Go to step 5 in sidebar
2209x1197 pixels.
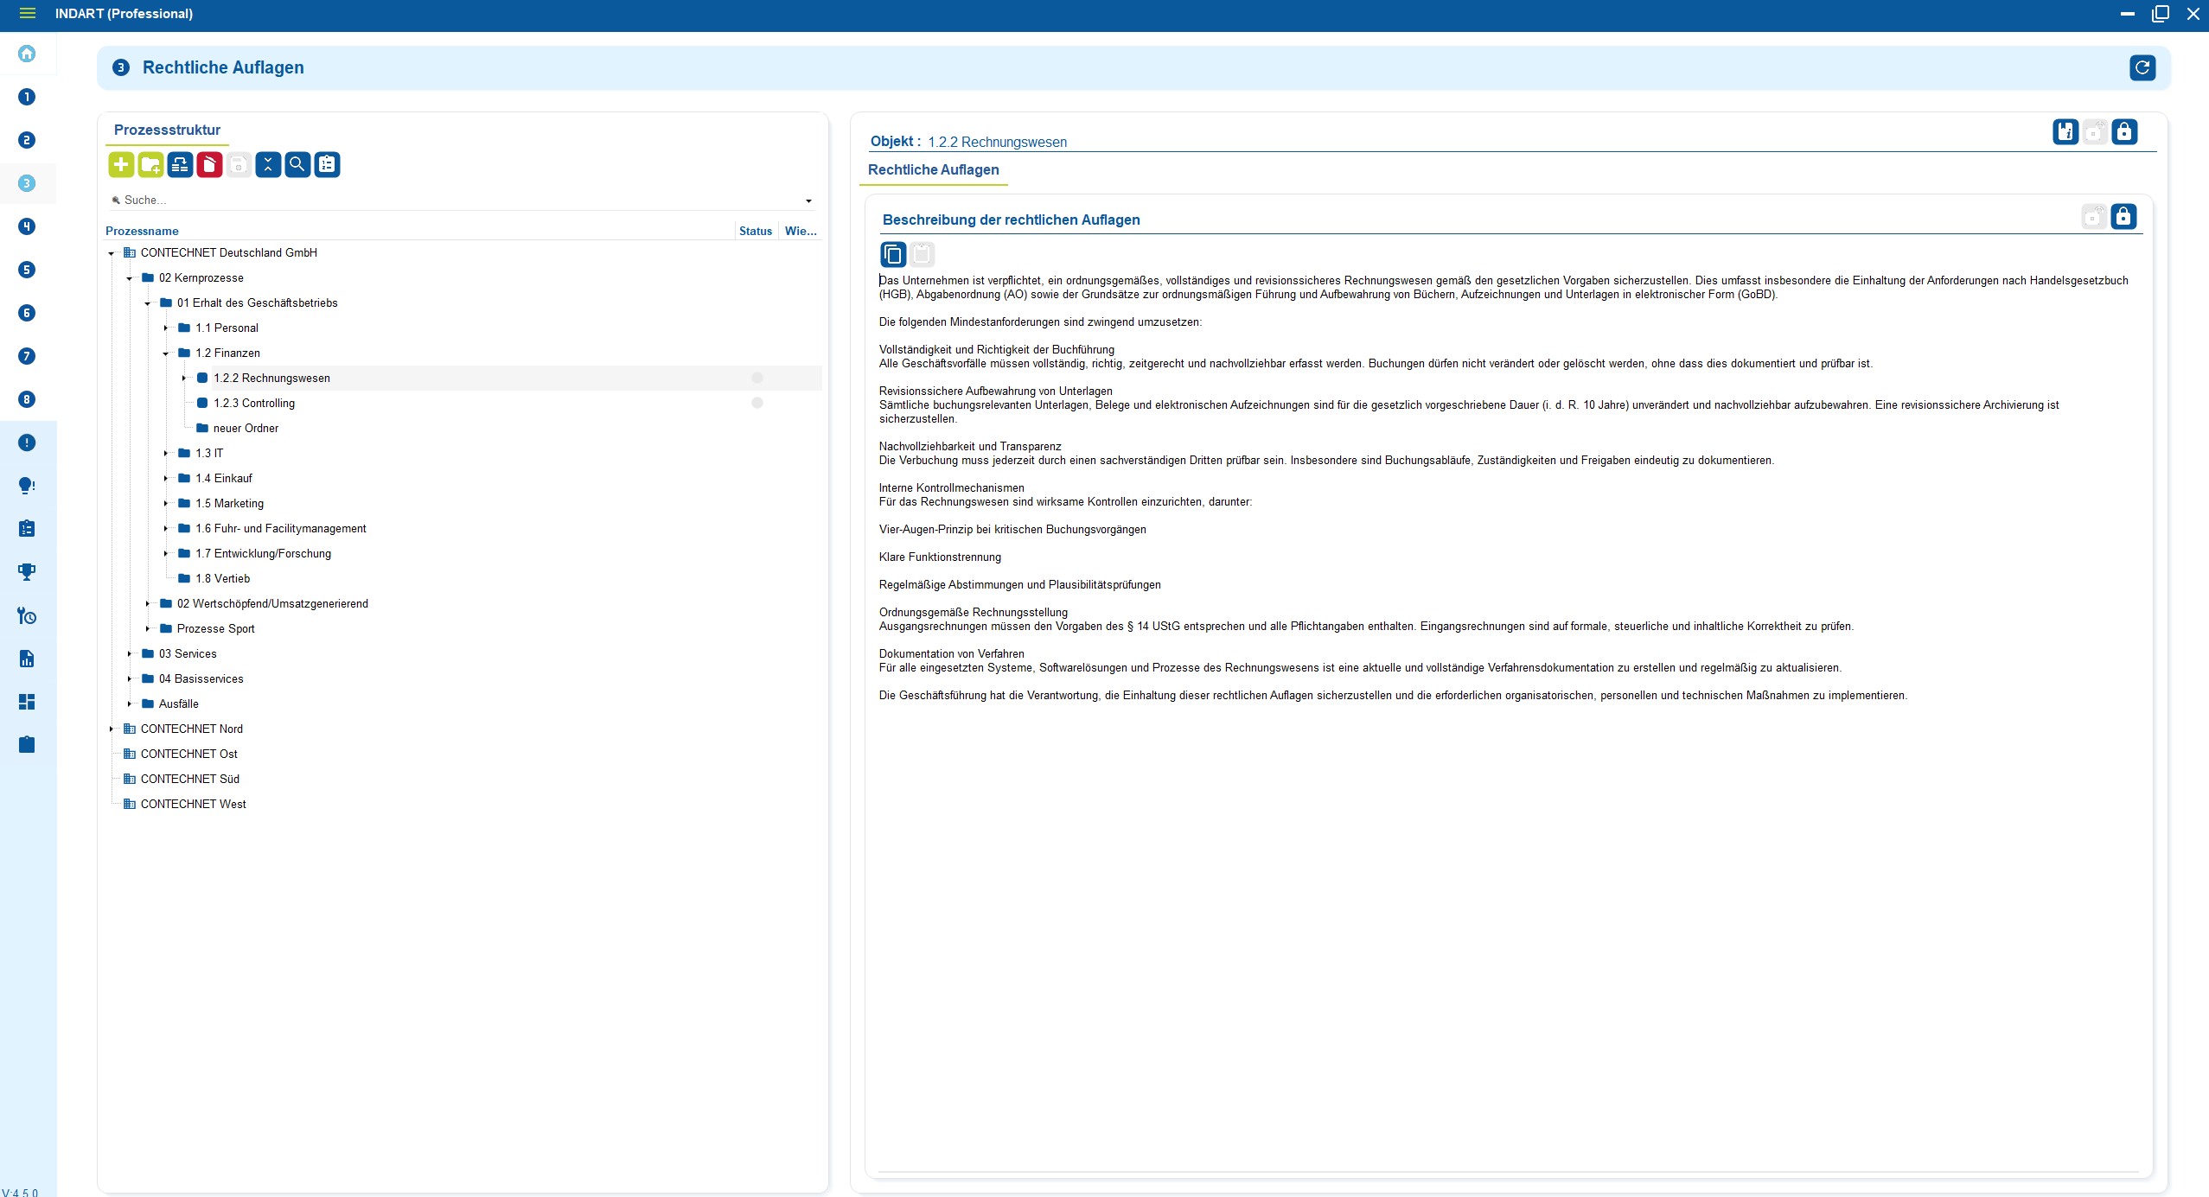[27, 270]
